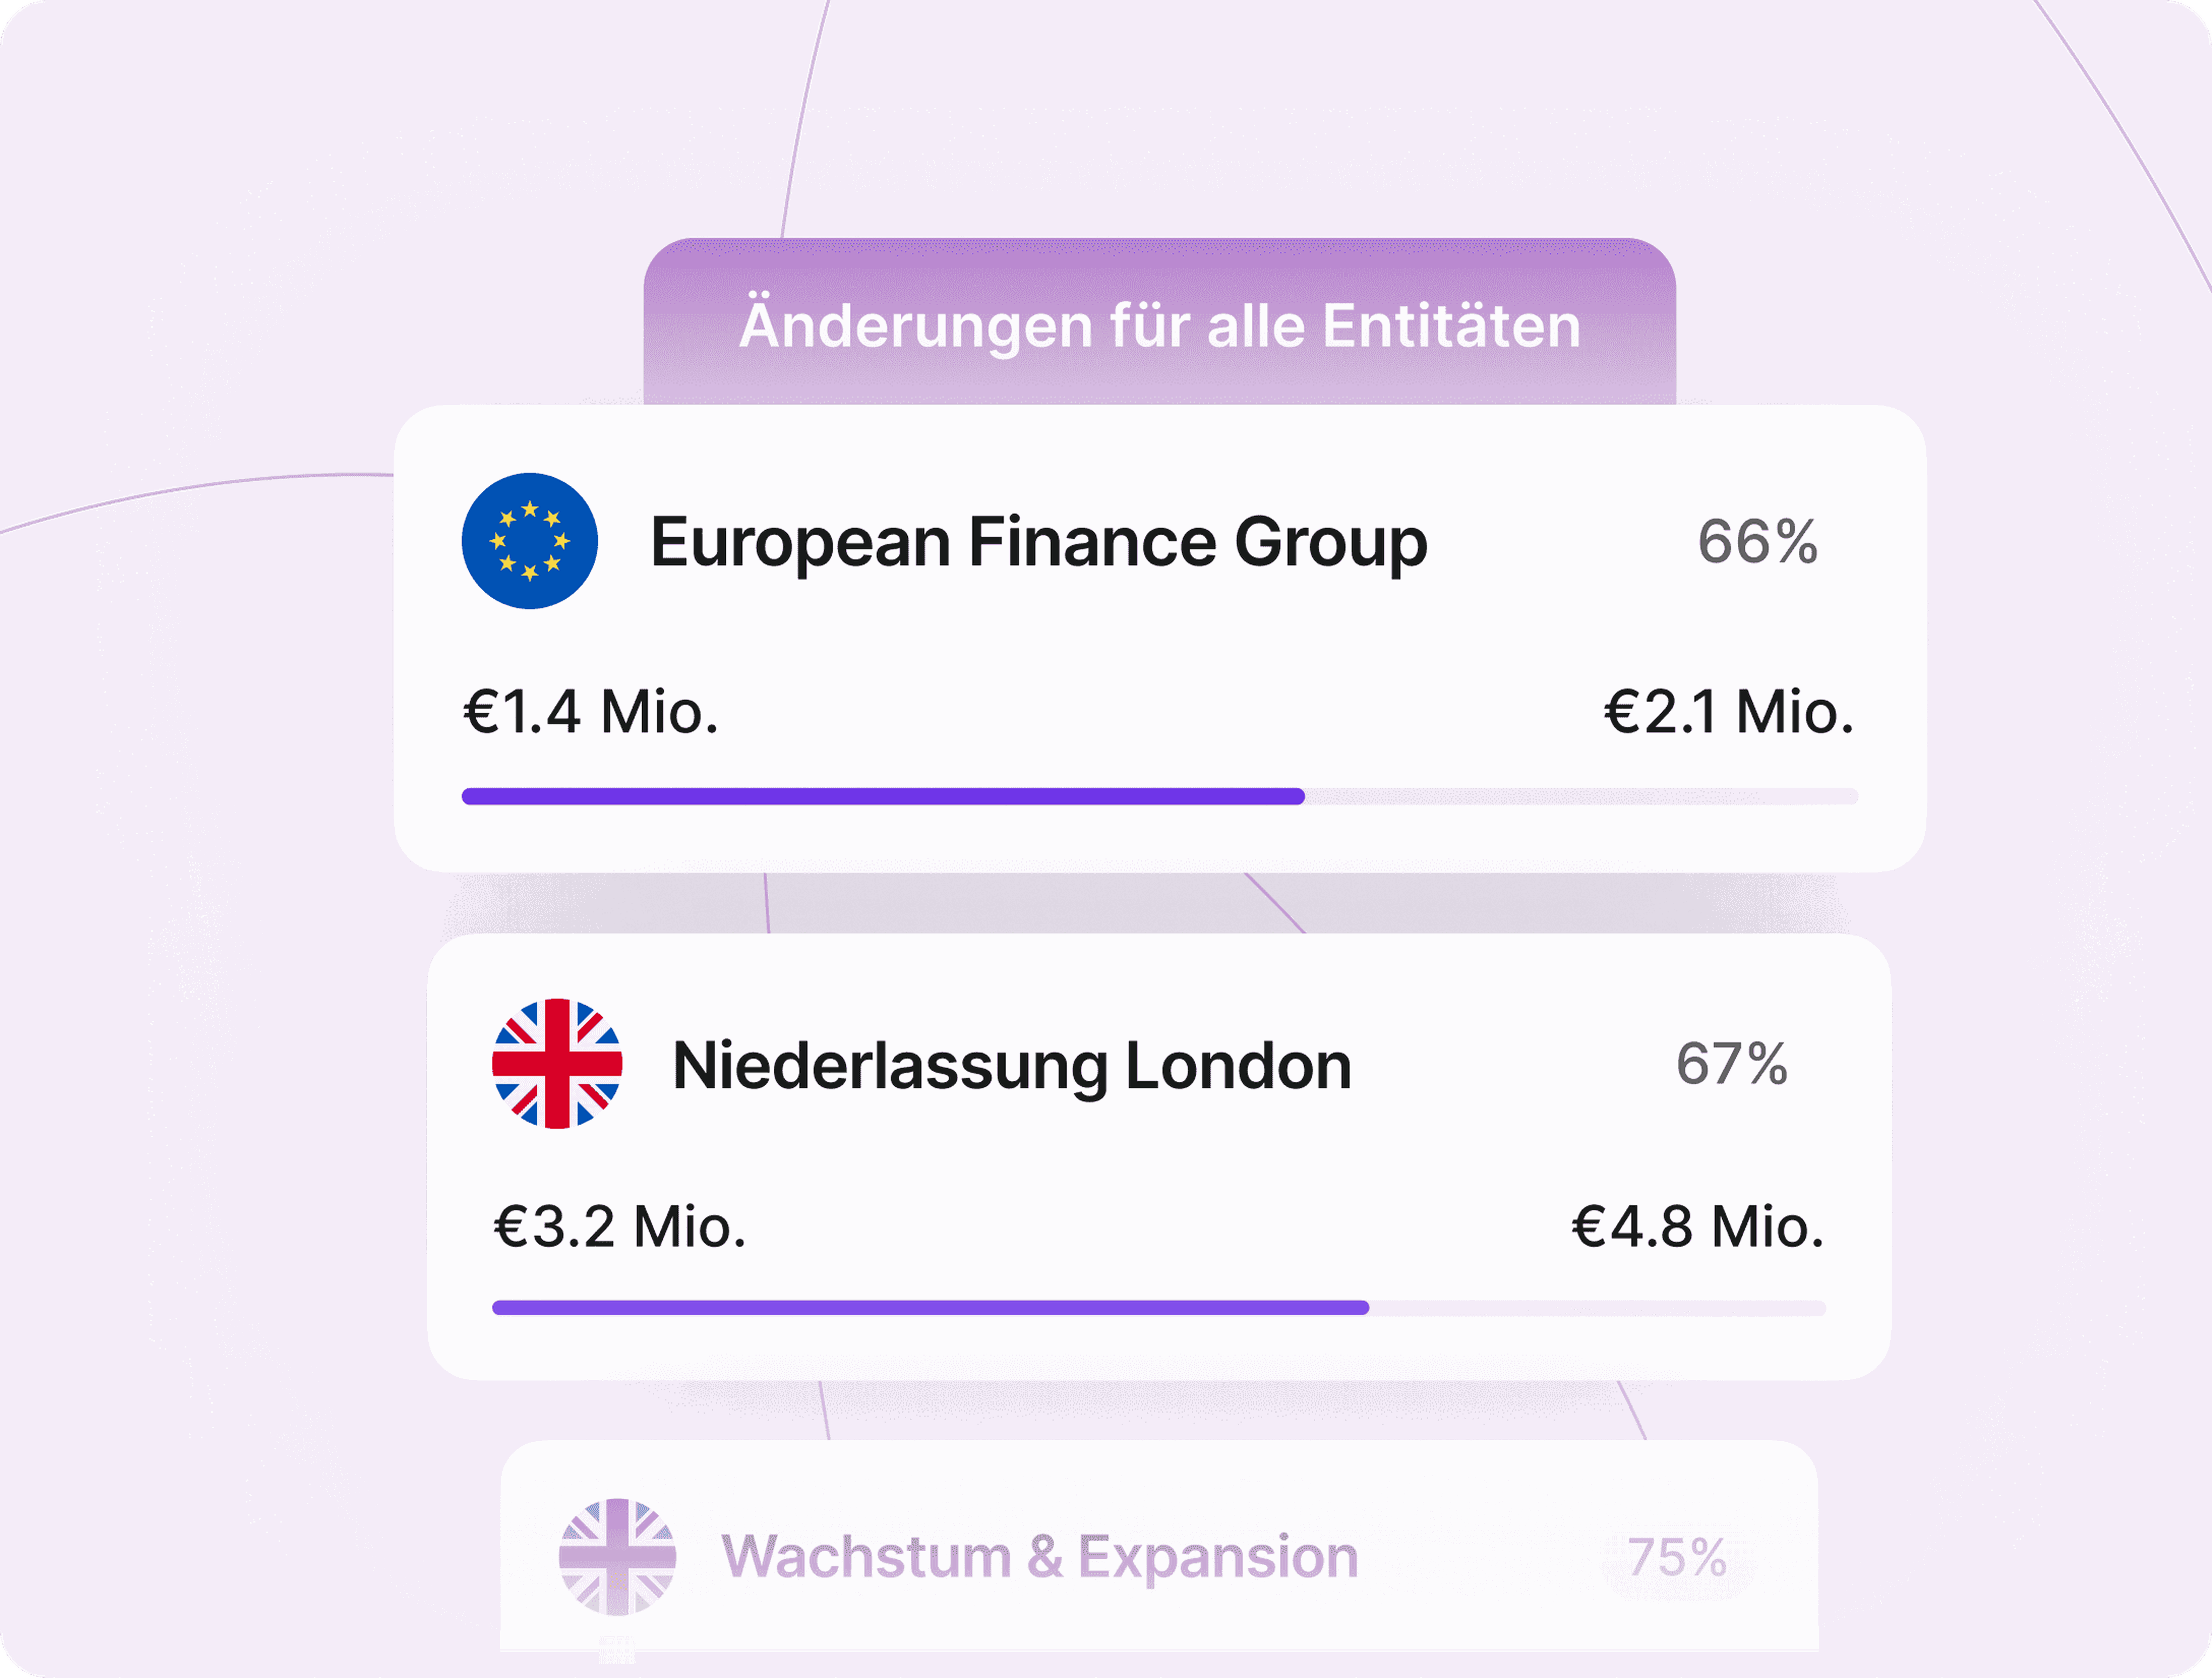Click the €3.2 Mio. amount
Screen dimensions: 2212x1678
click(x=619, y=1227)
